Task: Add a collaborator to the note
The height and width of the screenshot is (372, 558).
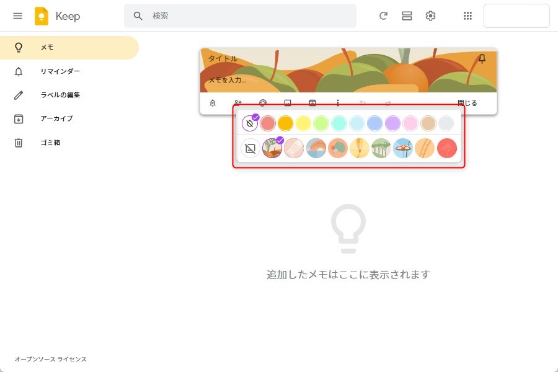Action: pos(237,103)
